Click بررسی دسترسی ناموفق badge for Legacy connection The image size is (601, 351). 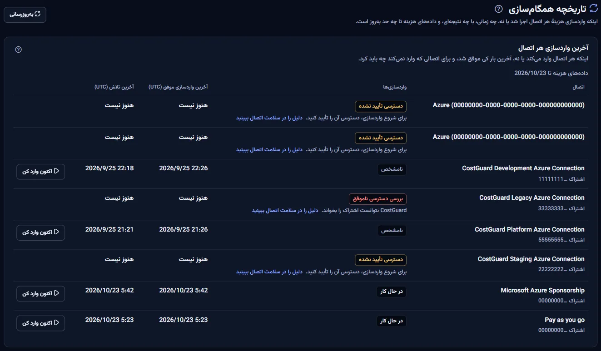[x=377, y=199]
